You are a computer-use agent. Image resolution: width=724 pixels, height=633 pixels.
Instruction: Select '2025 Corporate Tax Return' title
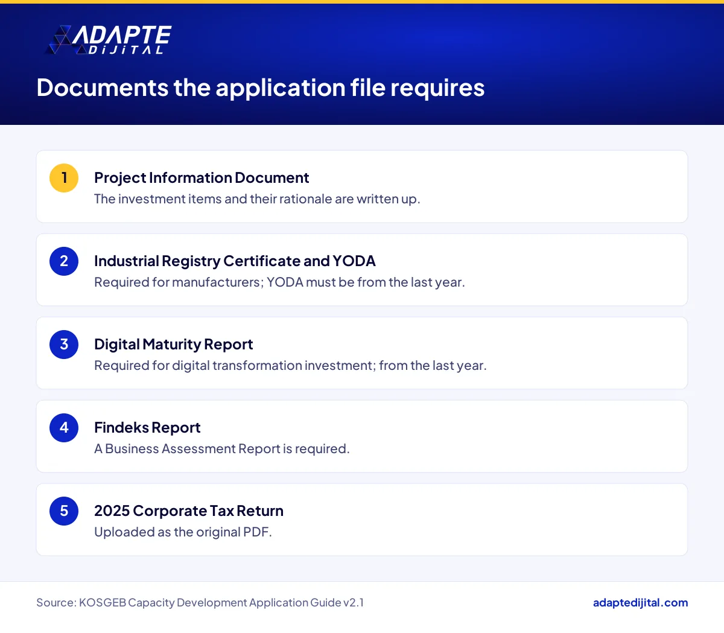[x=189, y=511]
